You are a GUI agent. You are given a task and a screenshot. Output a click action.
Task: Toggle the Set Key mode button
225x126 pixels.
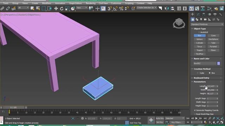point(160,122)
